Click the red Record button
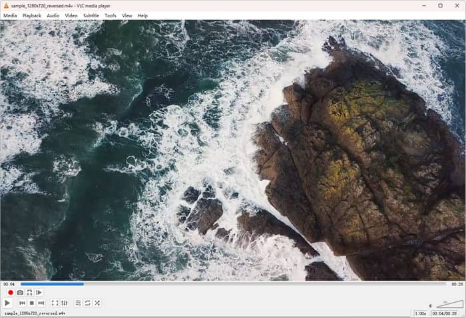Image resolution: width=466 pixels, height=318 pixels. pos(11,293)
